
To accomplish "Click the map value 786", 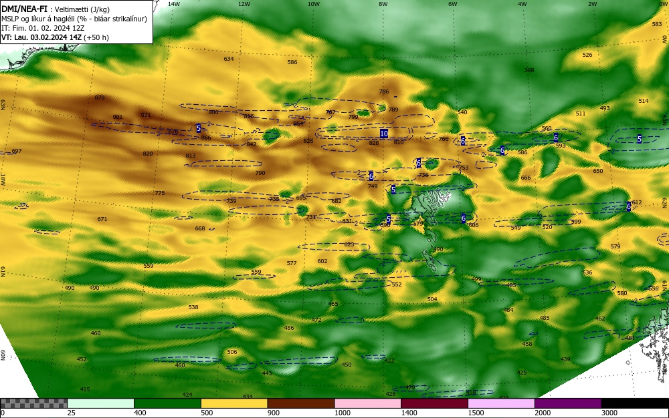I will pyautogui.click(x=384, y=91).
